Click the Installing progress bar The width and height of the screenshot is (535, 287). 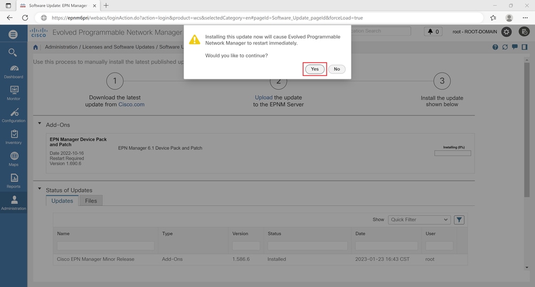point(453,153)
